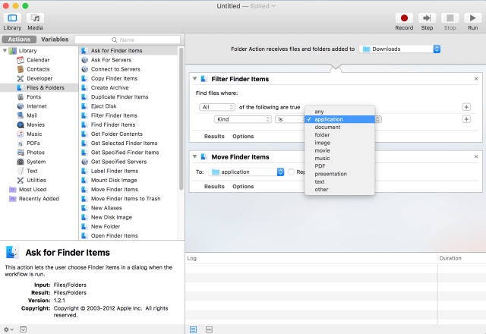Viewport: 486px width, 334px height.
Task: Toggle the Replacing existing files checkbox
Action: click(x=291, y=172)
